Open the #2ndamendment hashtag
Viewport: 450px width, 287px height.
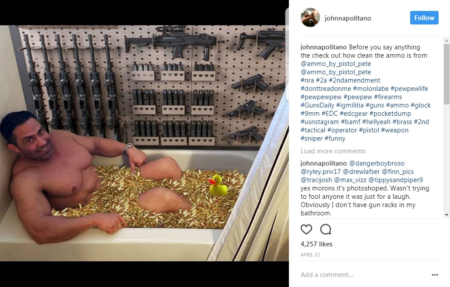pos(355,80)
